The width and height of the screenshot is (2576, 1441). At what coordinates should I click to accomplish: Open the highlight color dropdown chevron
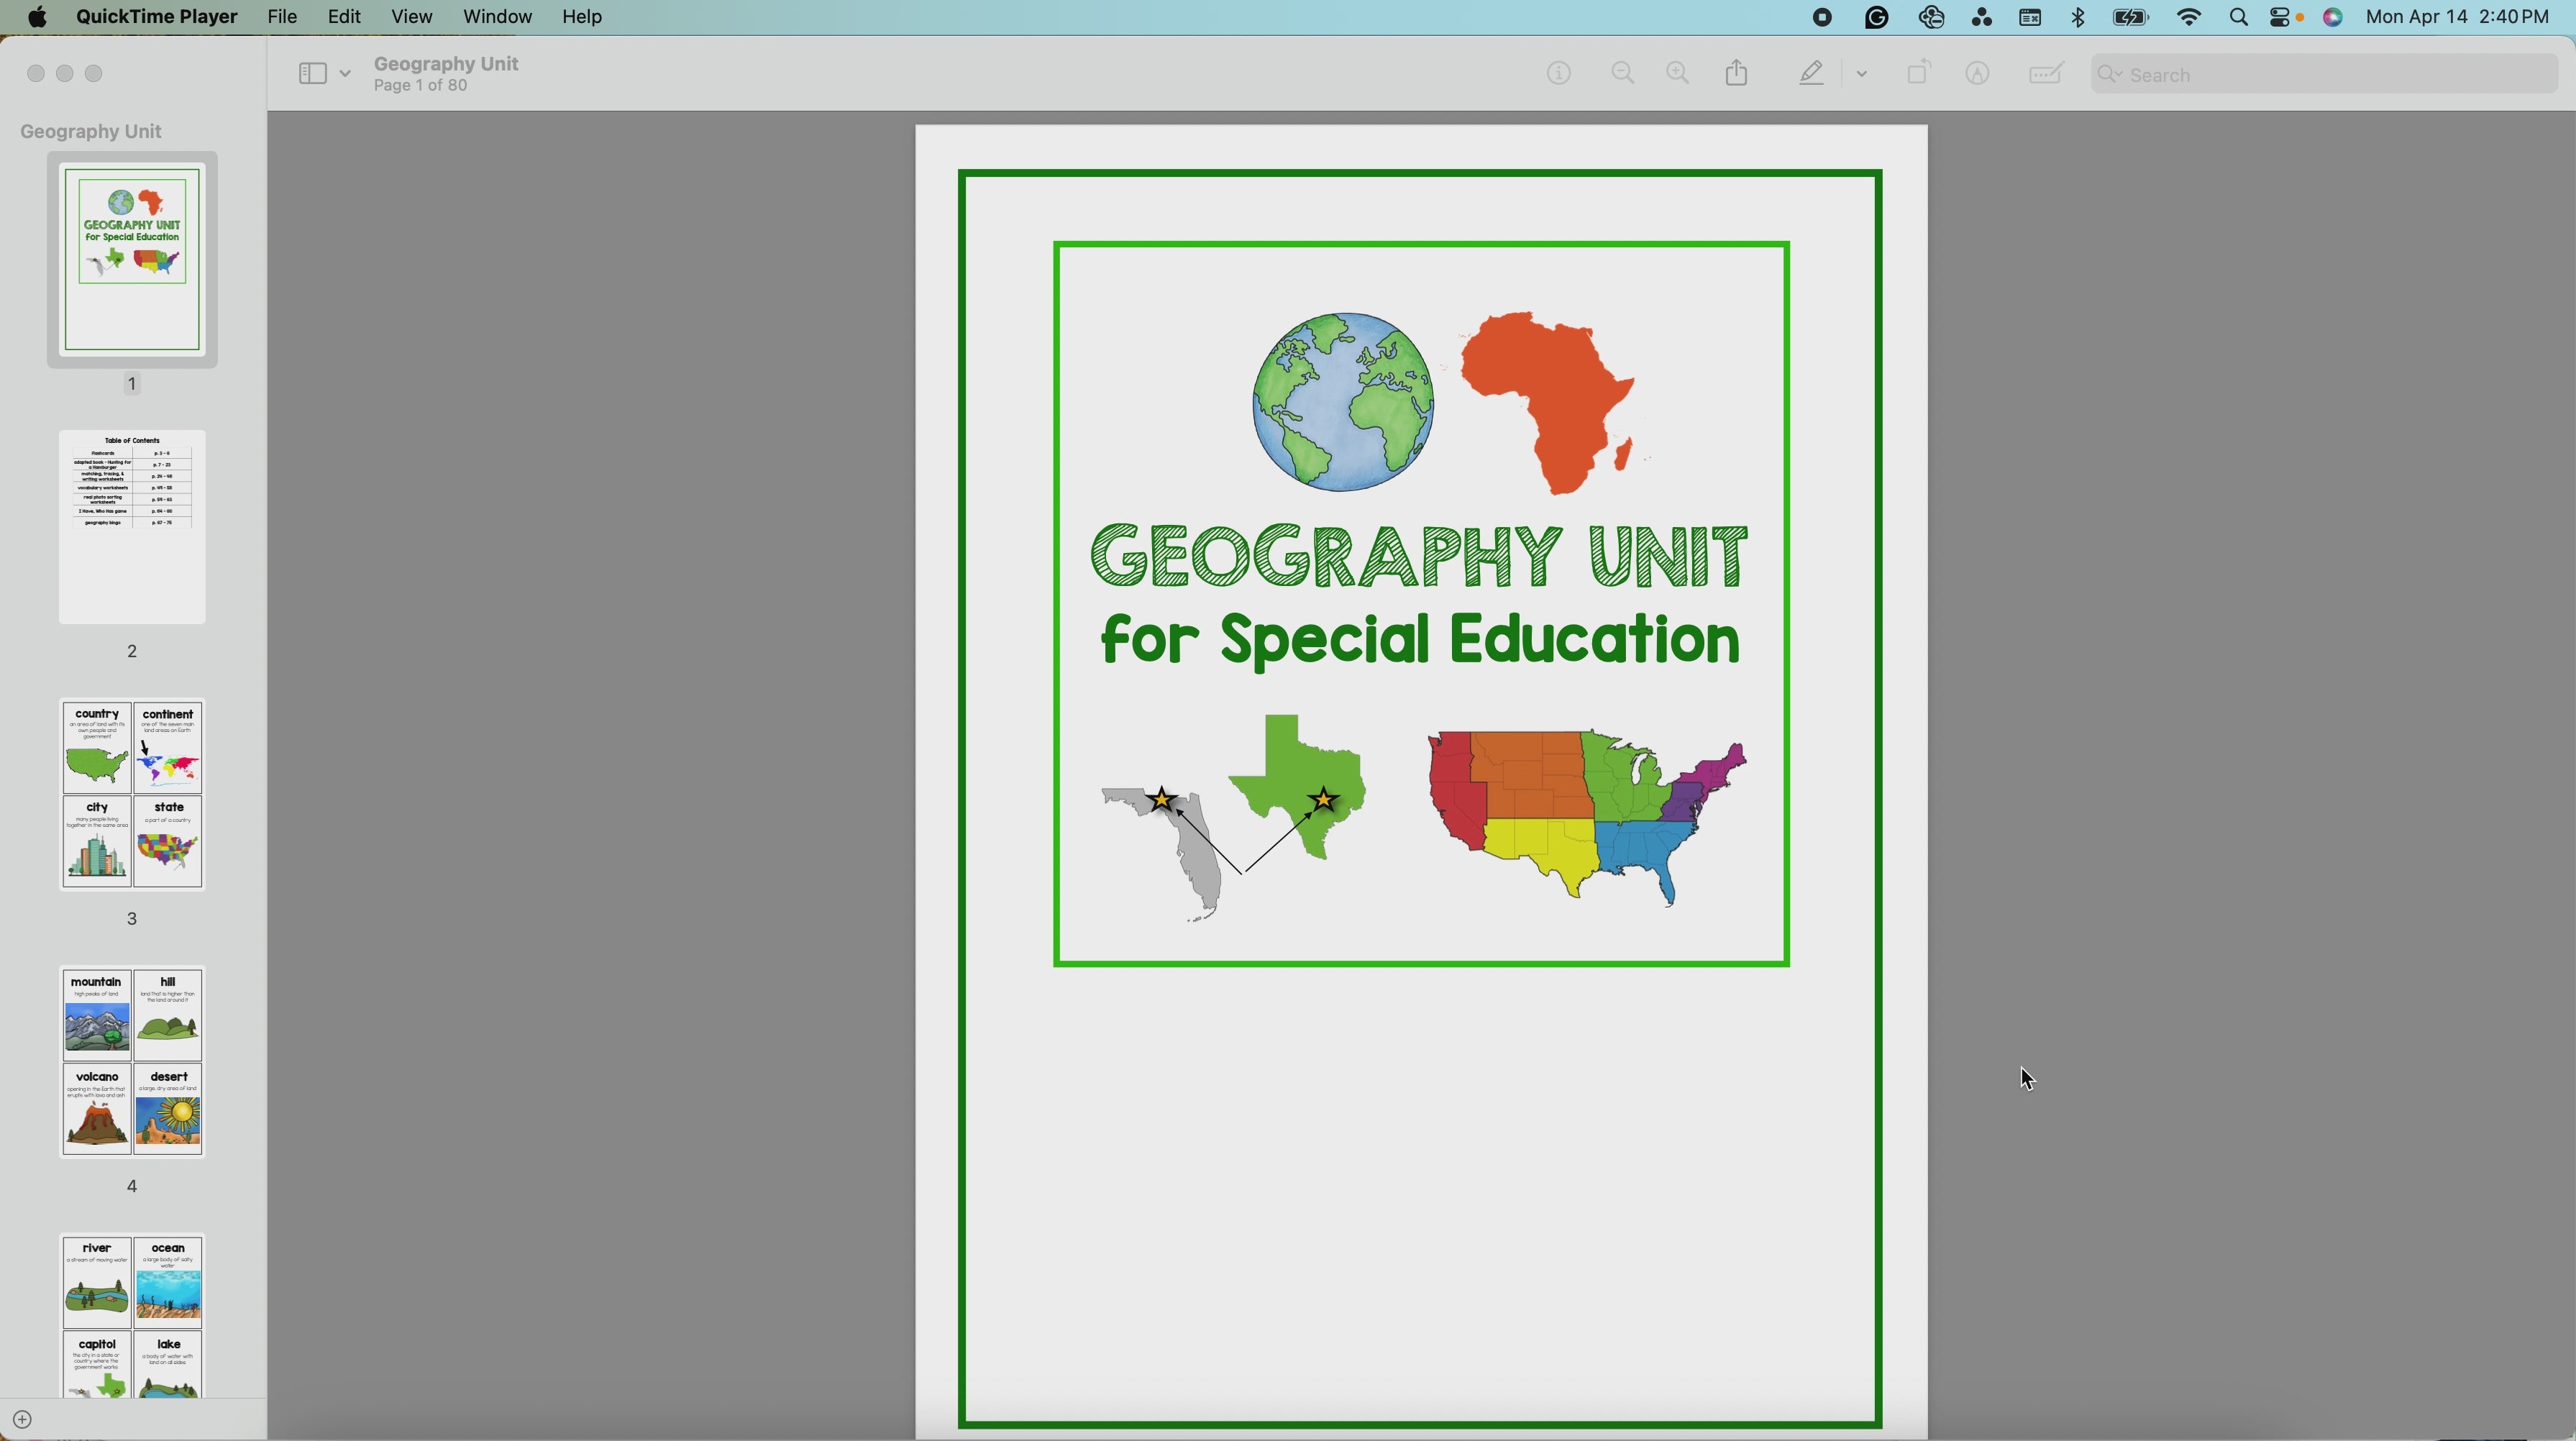click(x=1862, y=72)
